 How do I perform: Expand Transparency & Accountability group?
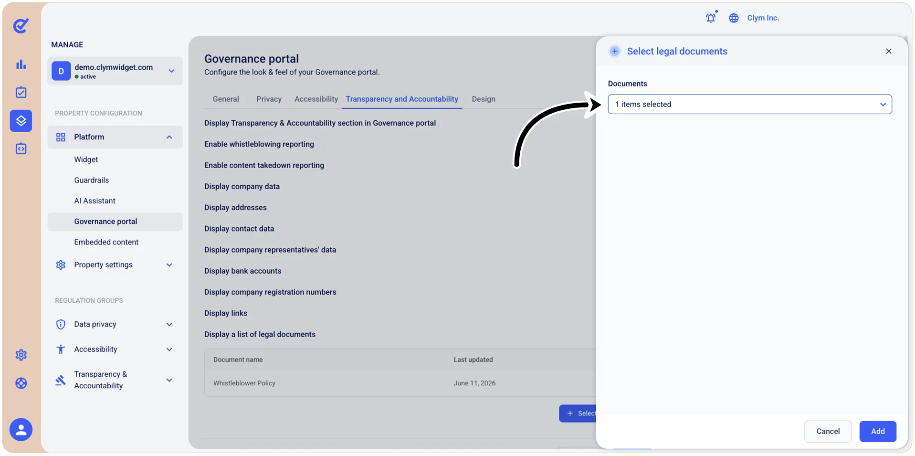pyautogui.click(x=169, y=380)
